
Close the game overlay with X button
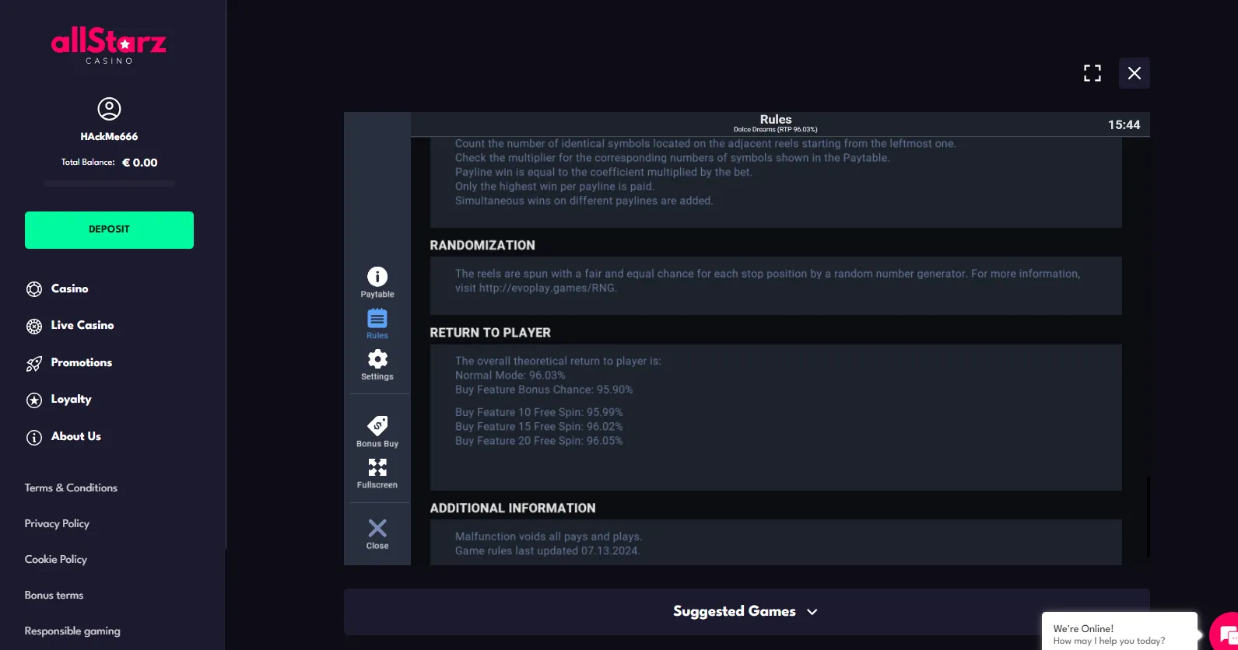[1135, 73]
